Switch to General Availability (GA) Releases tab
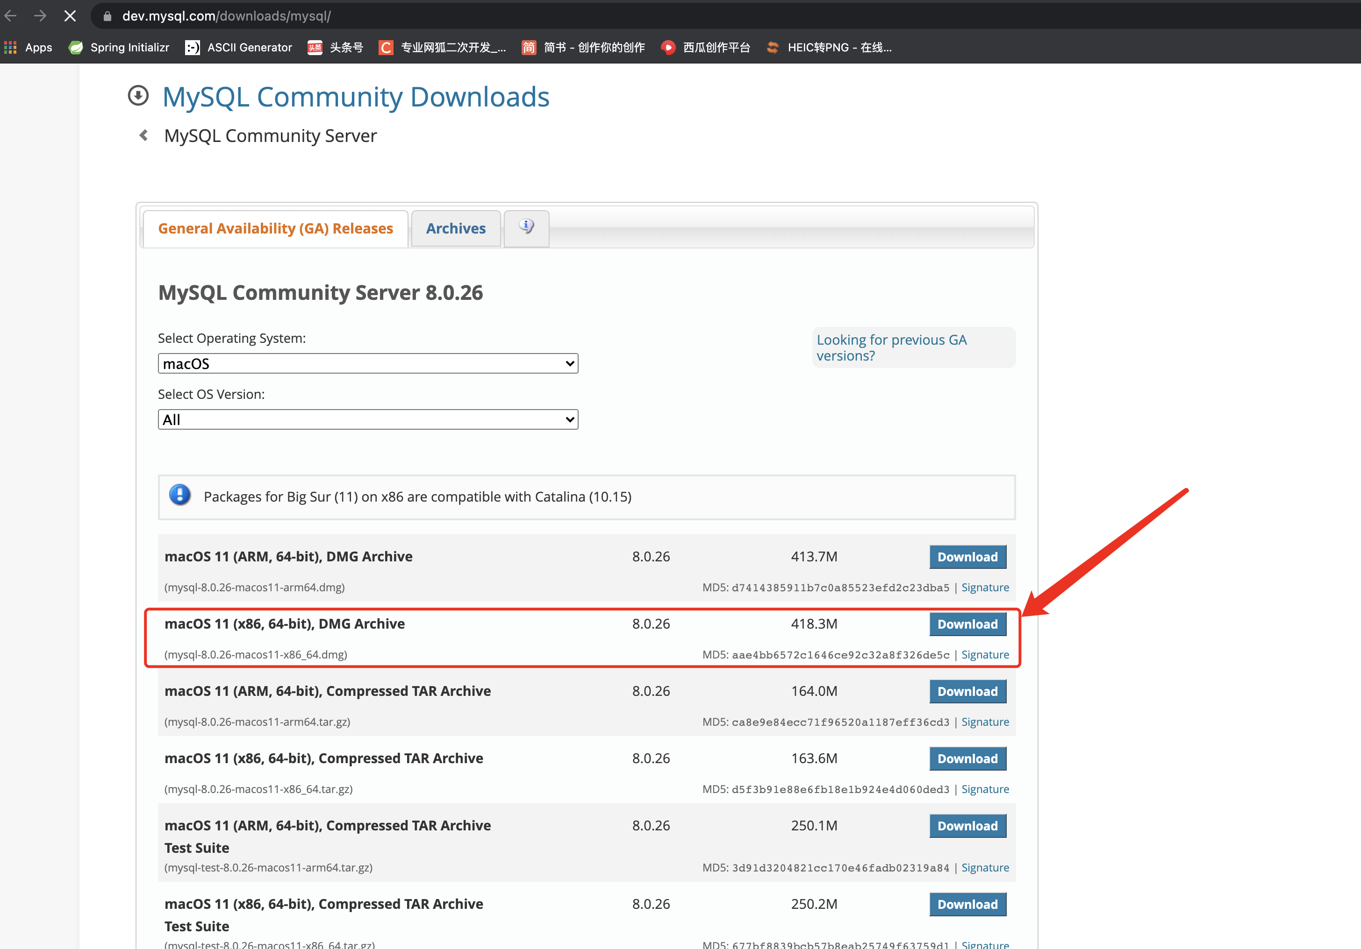1361x949 pixels. tap(275, 227)
